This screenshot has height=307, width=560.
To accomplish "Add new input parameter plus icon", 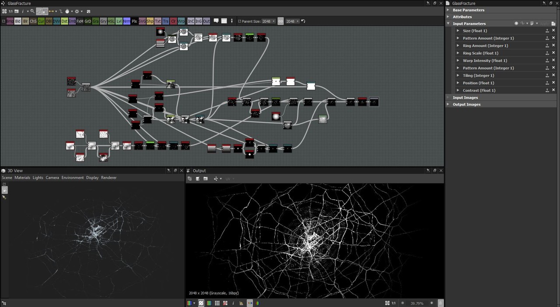I will 516,24.
